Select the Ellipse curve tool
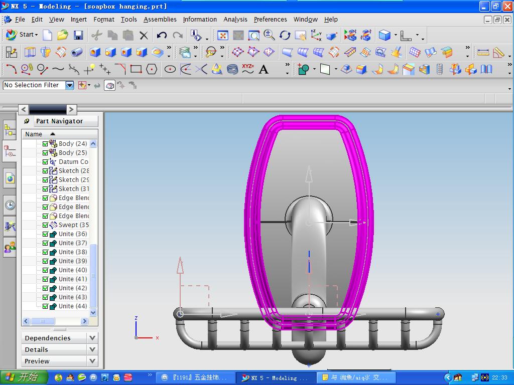Image resolution: width=514 pixels, height=385 pixels. coord(170,69)
